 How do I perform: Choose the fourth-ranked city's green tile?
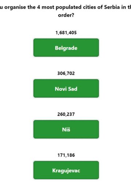point(66,170)
